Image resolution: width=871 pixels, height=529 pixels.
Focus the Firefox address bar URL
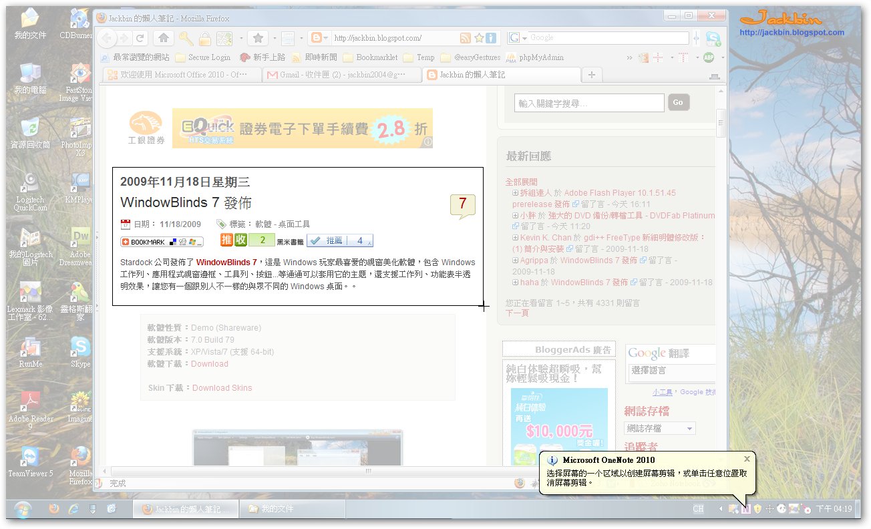tap(394, 38)
